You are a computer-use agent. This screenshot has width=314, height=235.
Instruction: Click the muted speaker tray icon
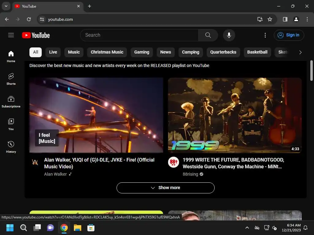pyautogui.click(x=274, y=228)
